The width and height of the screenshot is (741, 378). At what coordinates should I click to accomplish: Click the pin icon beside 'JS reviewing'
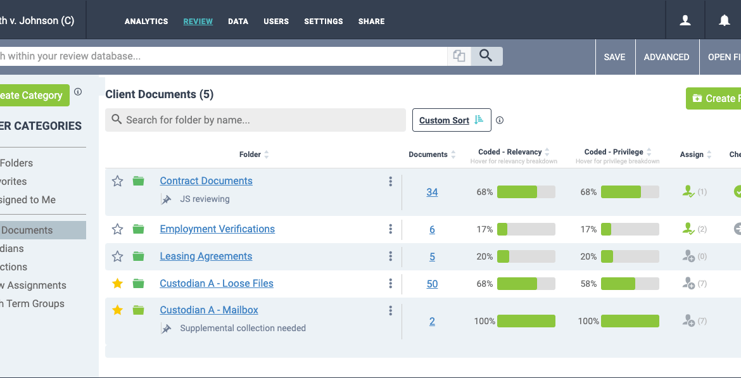165,198
